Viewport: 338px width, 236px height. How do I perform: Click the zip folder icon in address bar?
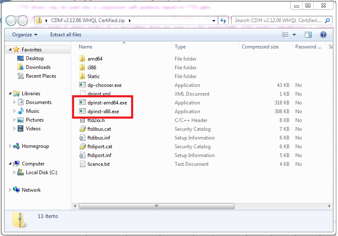click(x=39, y=20)
